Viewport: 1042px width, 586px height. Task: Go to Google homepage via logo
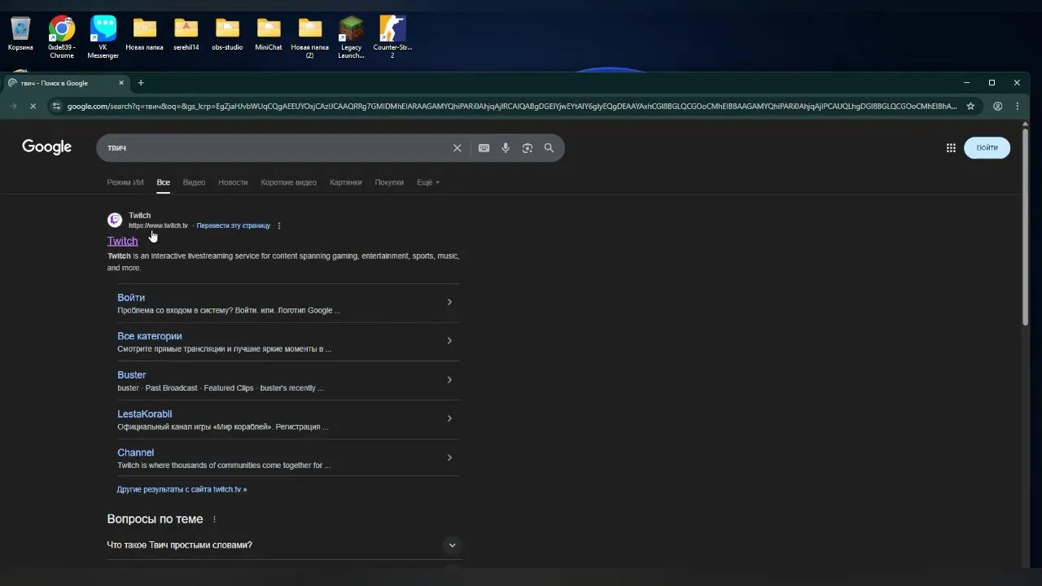[47, 147]
